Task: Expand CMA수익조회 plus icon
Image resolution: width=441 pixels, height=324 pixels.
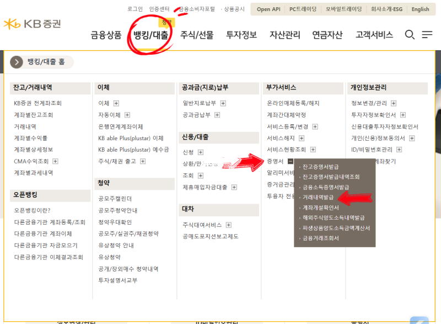Action: [x=56, y=161]
